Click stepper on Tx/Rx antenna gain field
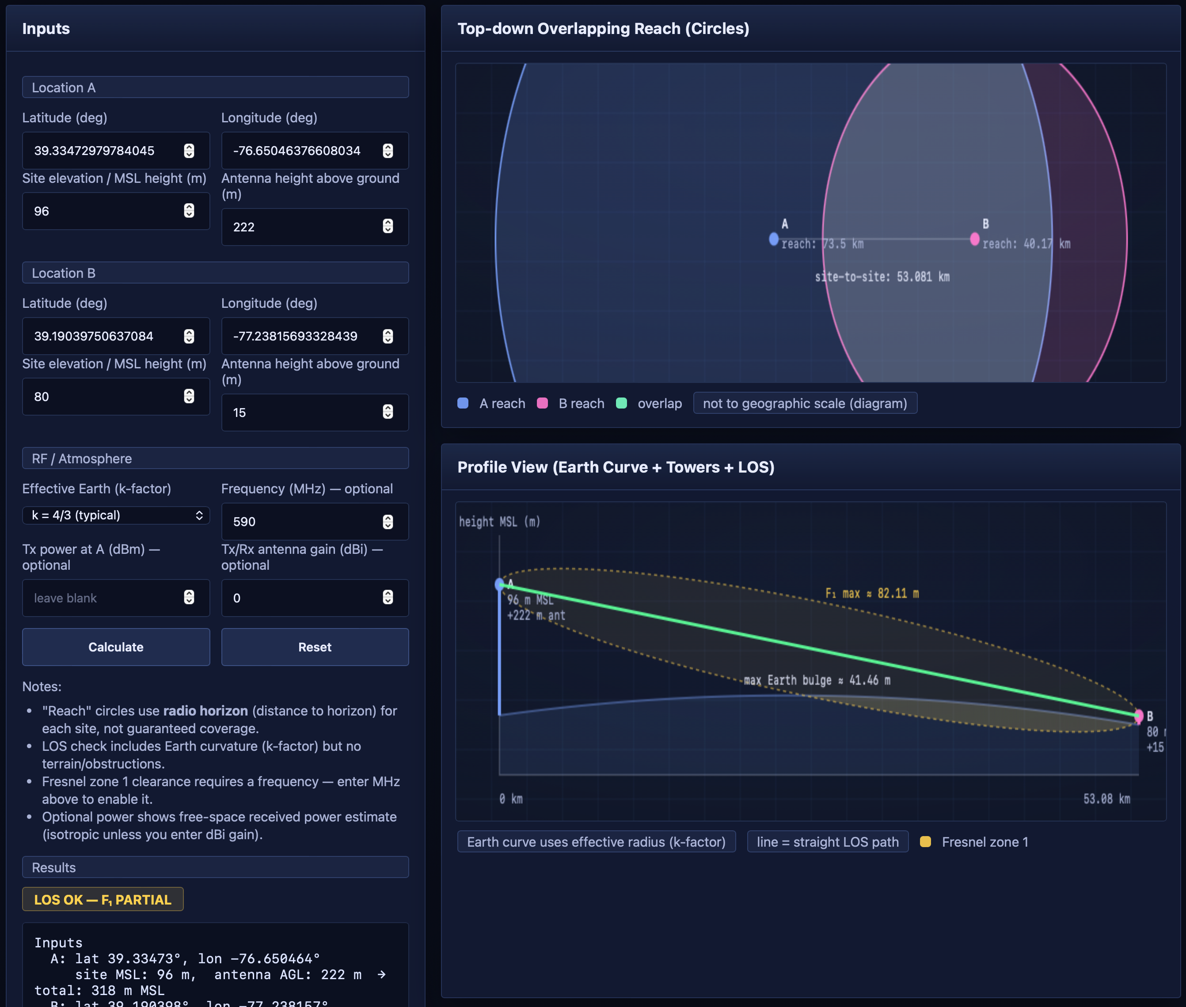This screenshot has height=1007, width=1186. coord(388,598)
